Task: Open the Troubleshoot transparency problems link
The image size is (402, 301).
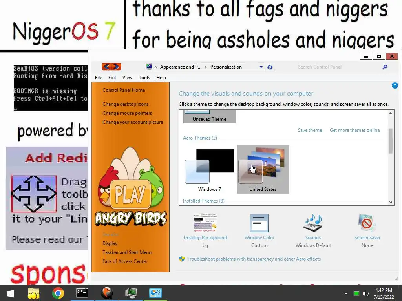Action: 254,259
